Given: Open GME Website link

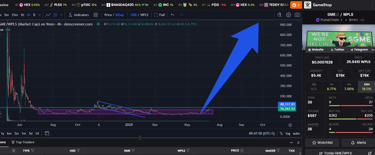Looking at the screenshot, I should pos(316,50).
